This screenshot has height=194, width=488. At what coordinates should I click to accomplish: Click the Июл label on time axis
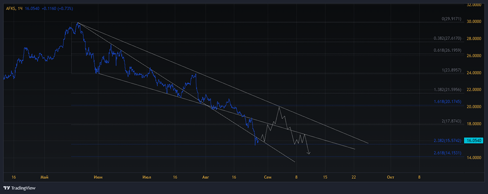pos(146,177)
